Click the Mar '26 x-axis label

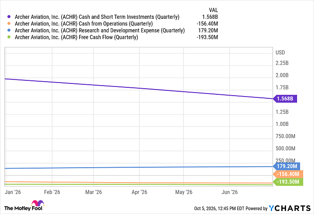(93, 192)
